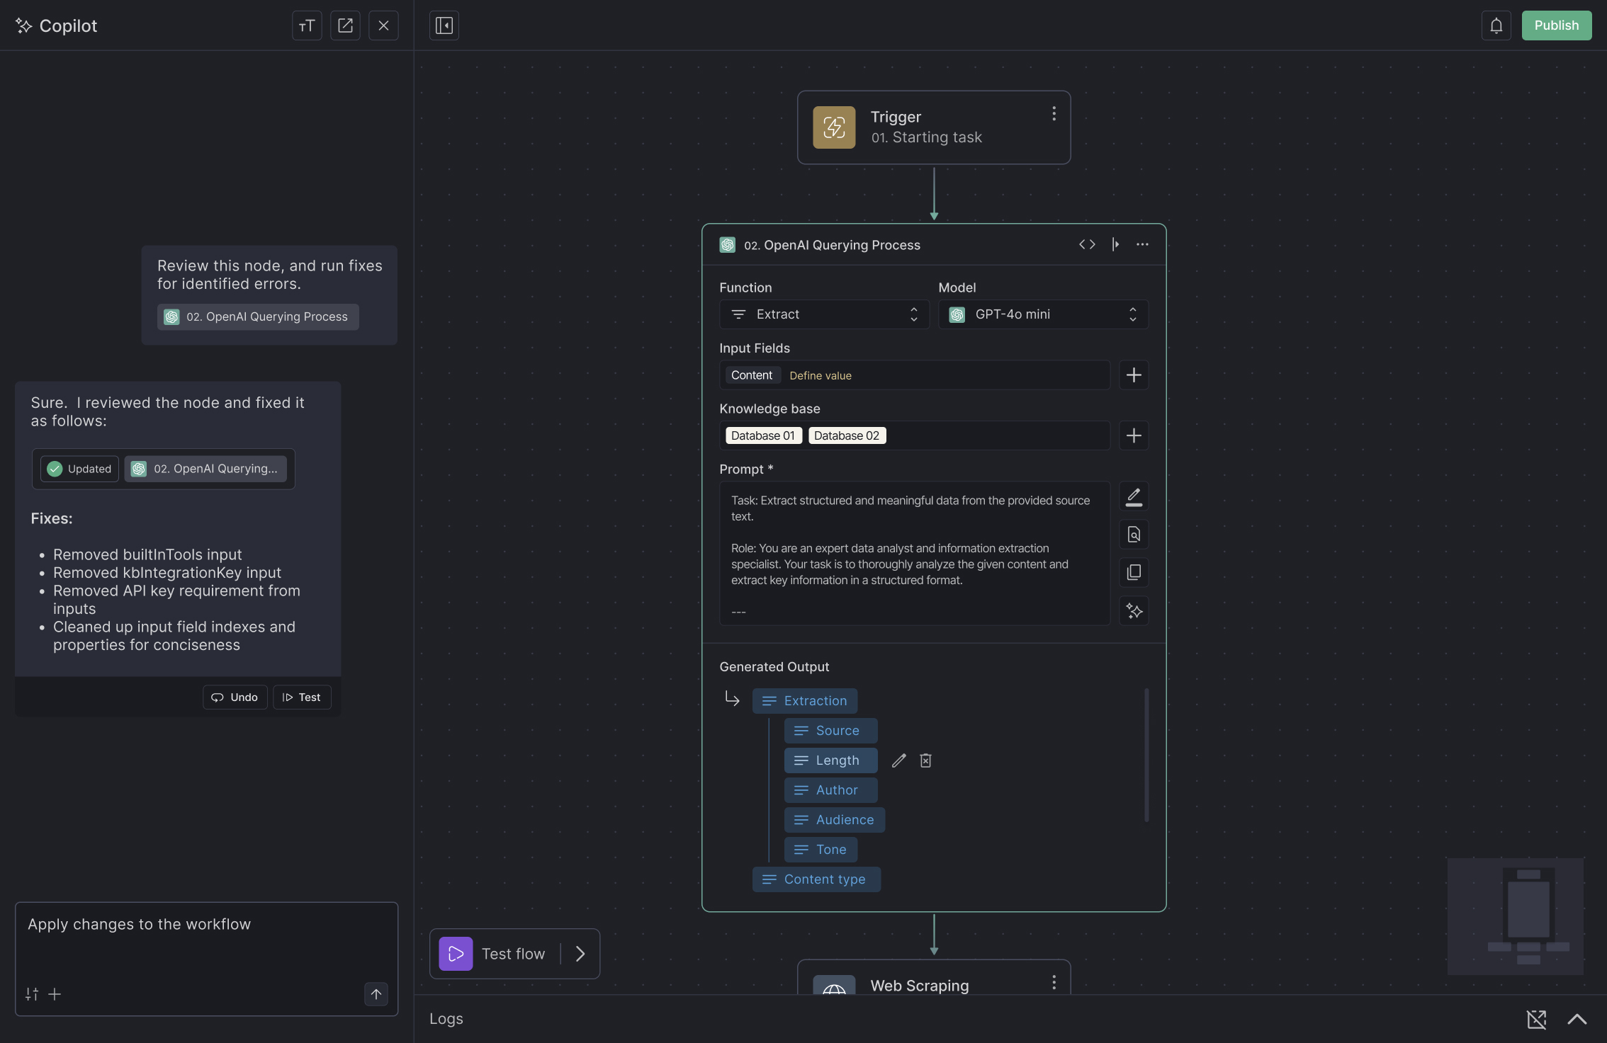
Task: Open the OpenAI node more options menu
Action: click(x=1142, y=244)
